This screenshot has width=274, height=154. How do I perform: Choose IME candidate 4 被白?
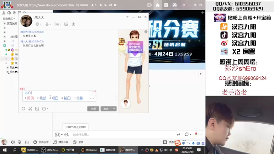66,98
